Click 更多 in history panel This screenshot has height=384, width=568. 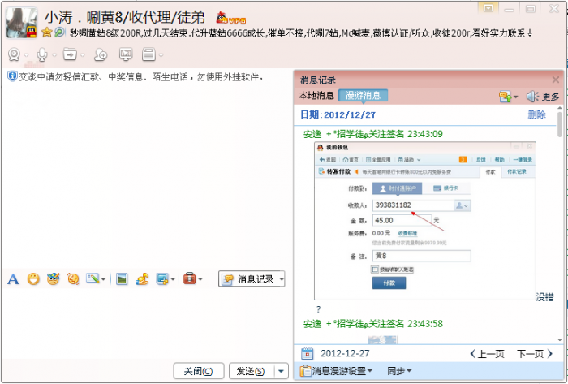551,97
